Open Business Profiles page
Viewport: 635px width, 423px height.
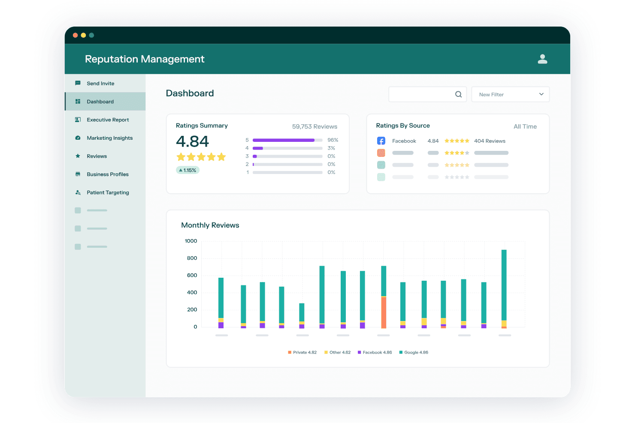coord(105,174)
